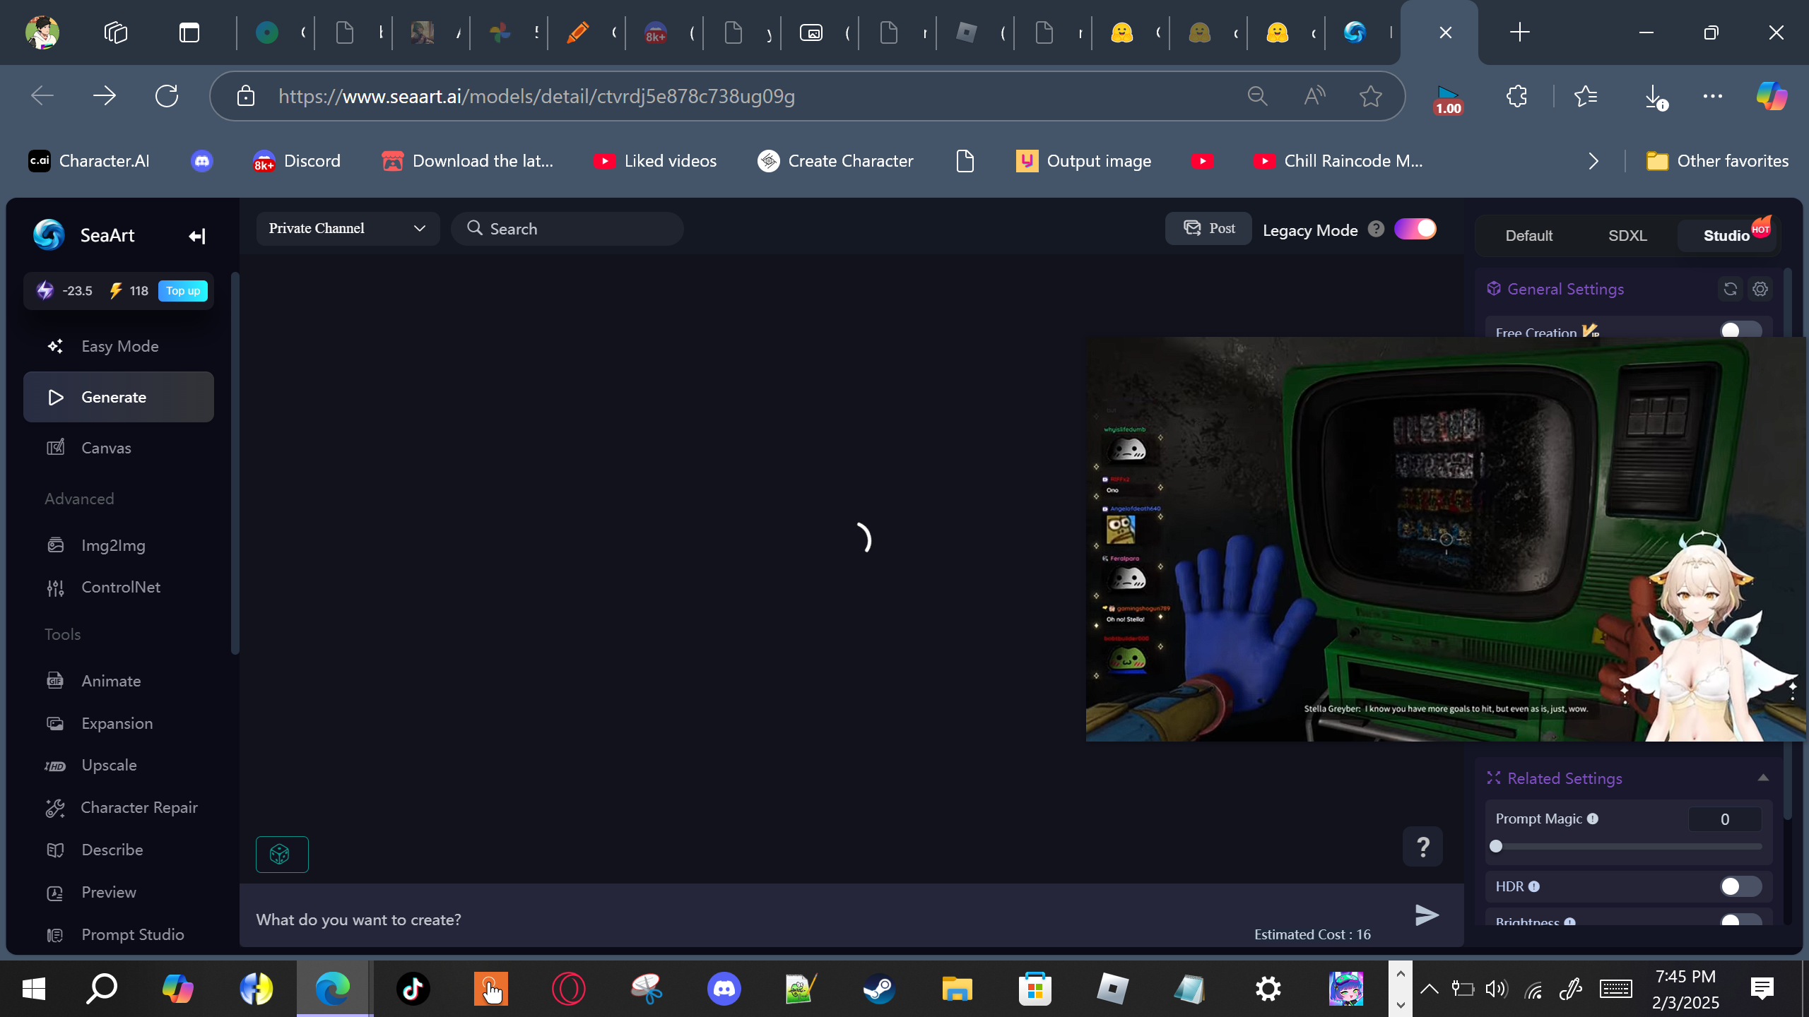Open Create Character bookmark
Screen dimensions: 1809x1017
click(835, 161)
